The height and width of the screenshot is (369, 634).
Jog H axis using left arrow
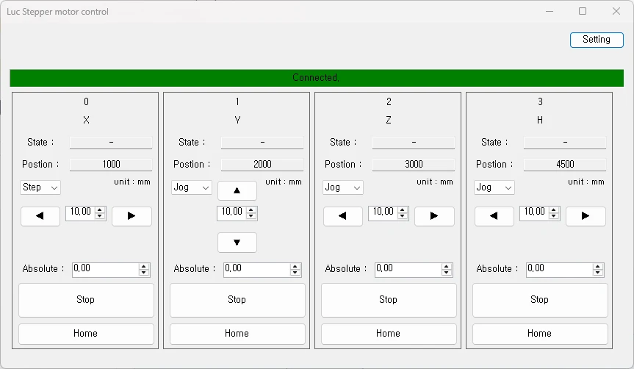pos(494,216)
